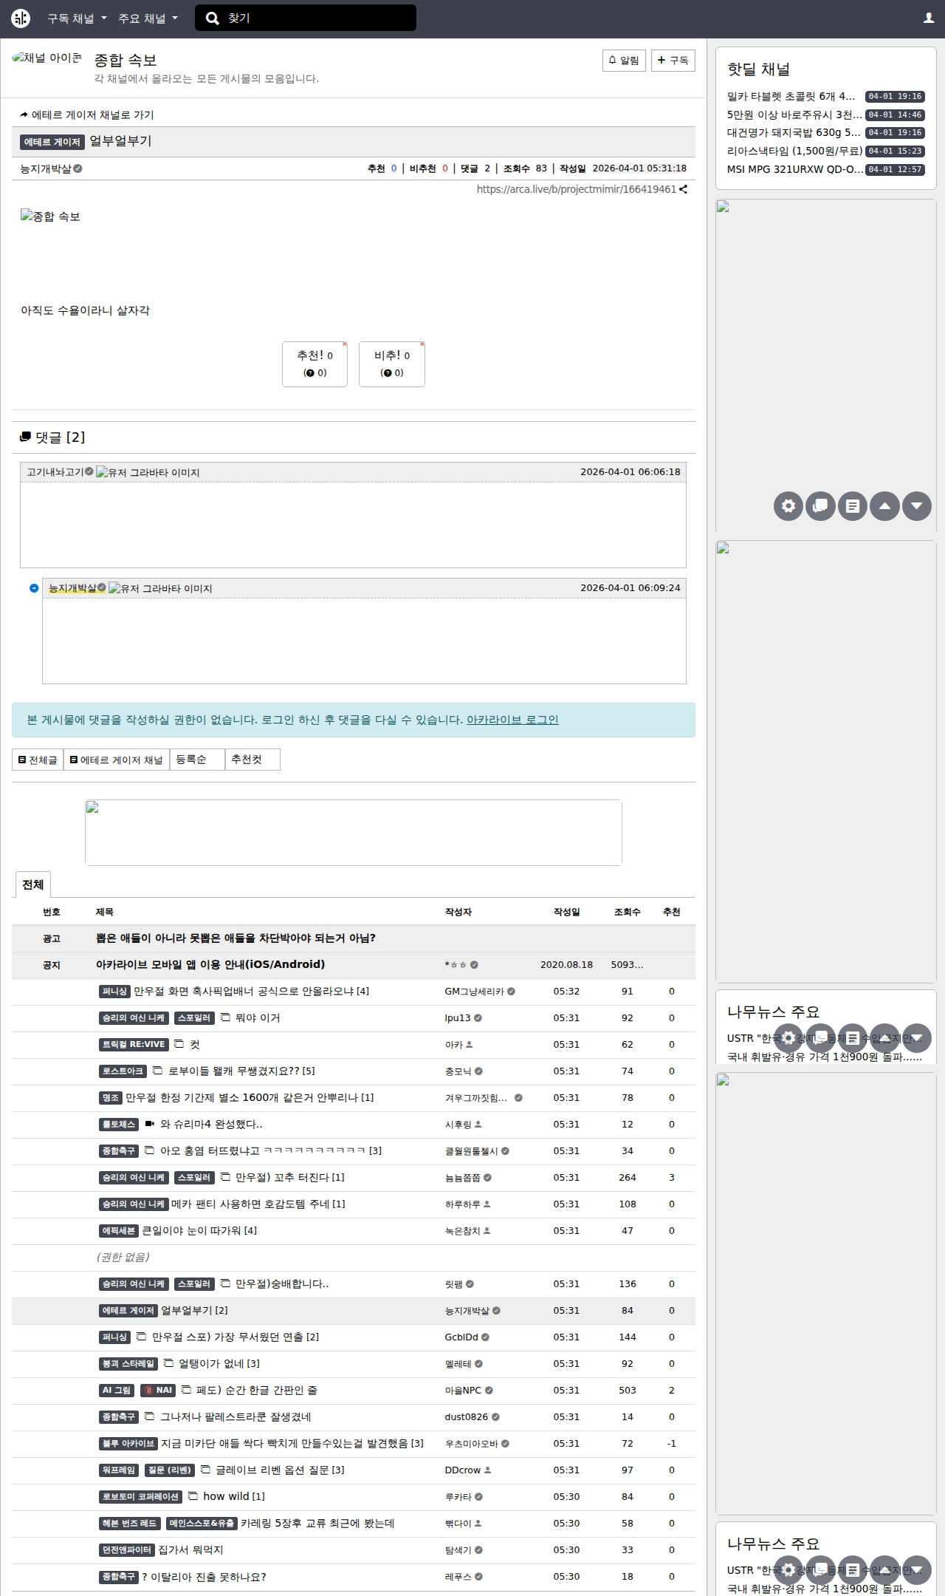Open the 추천컷 filter dropdown
Image resolution: width=945 pixels, height=1596 pixels.
tap(252, 760)
